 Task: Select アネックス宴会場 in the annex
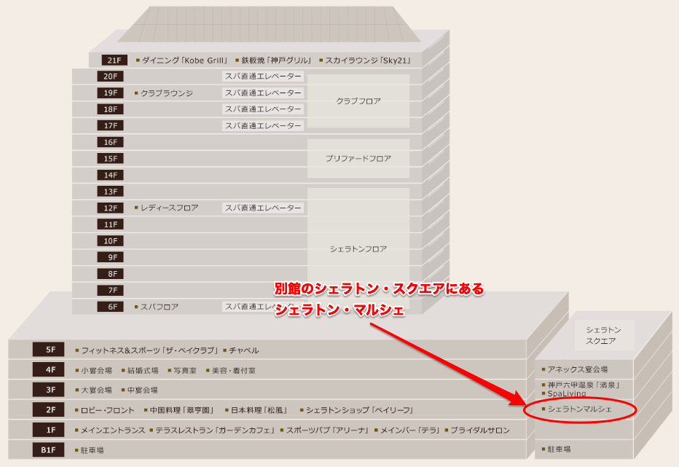(577, 369)
